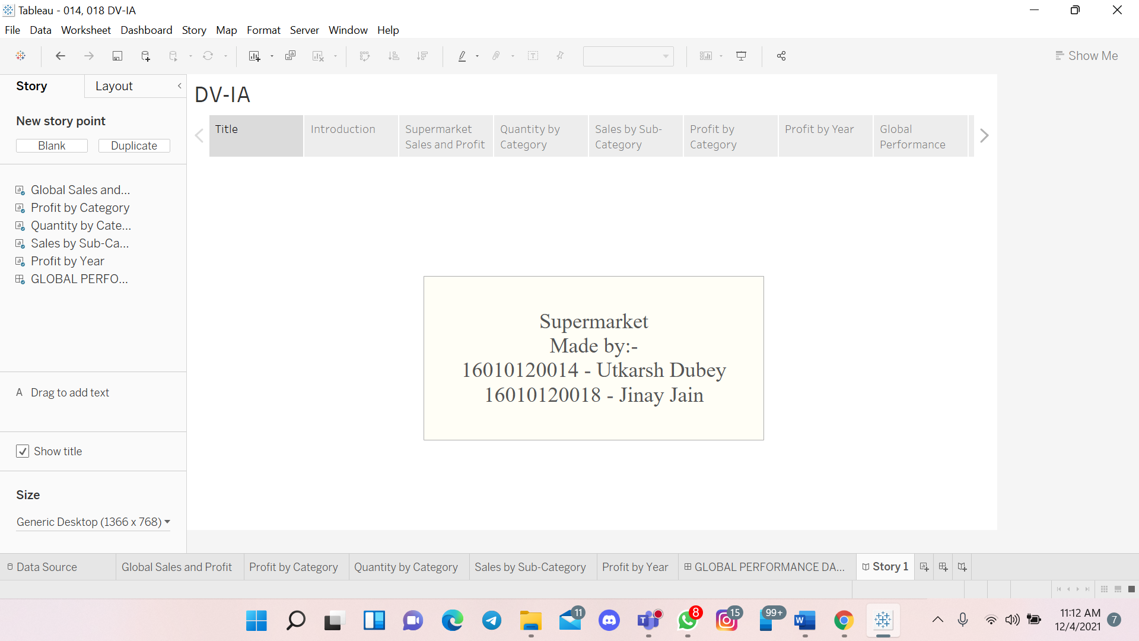The width and height of the screenshot is (1139, 641).
Task: Open the Worksheet menu
Action: pos(86,30)
